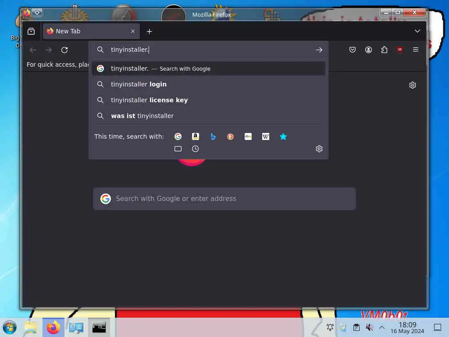The image size is (449, 337).
Task: Save to Pocket icon
Action: click(x=353, y=50)
